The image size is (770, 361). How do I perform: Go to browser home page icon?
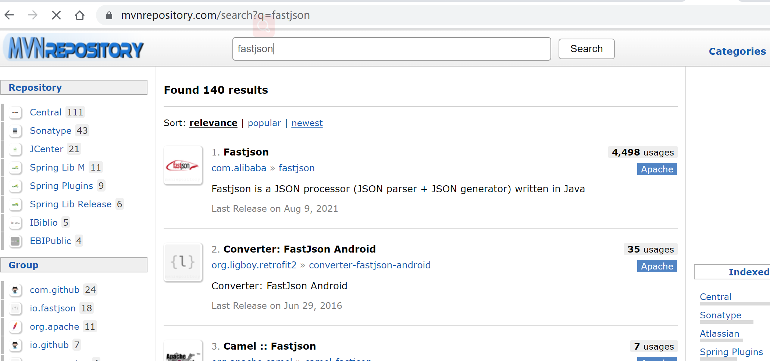80,15
